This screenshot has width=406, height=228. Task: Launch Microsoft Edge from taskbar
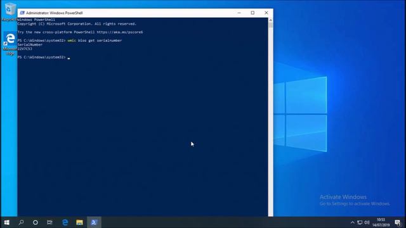pos(65,222)
